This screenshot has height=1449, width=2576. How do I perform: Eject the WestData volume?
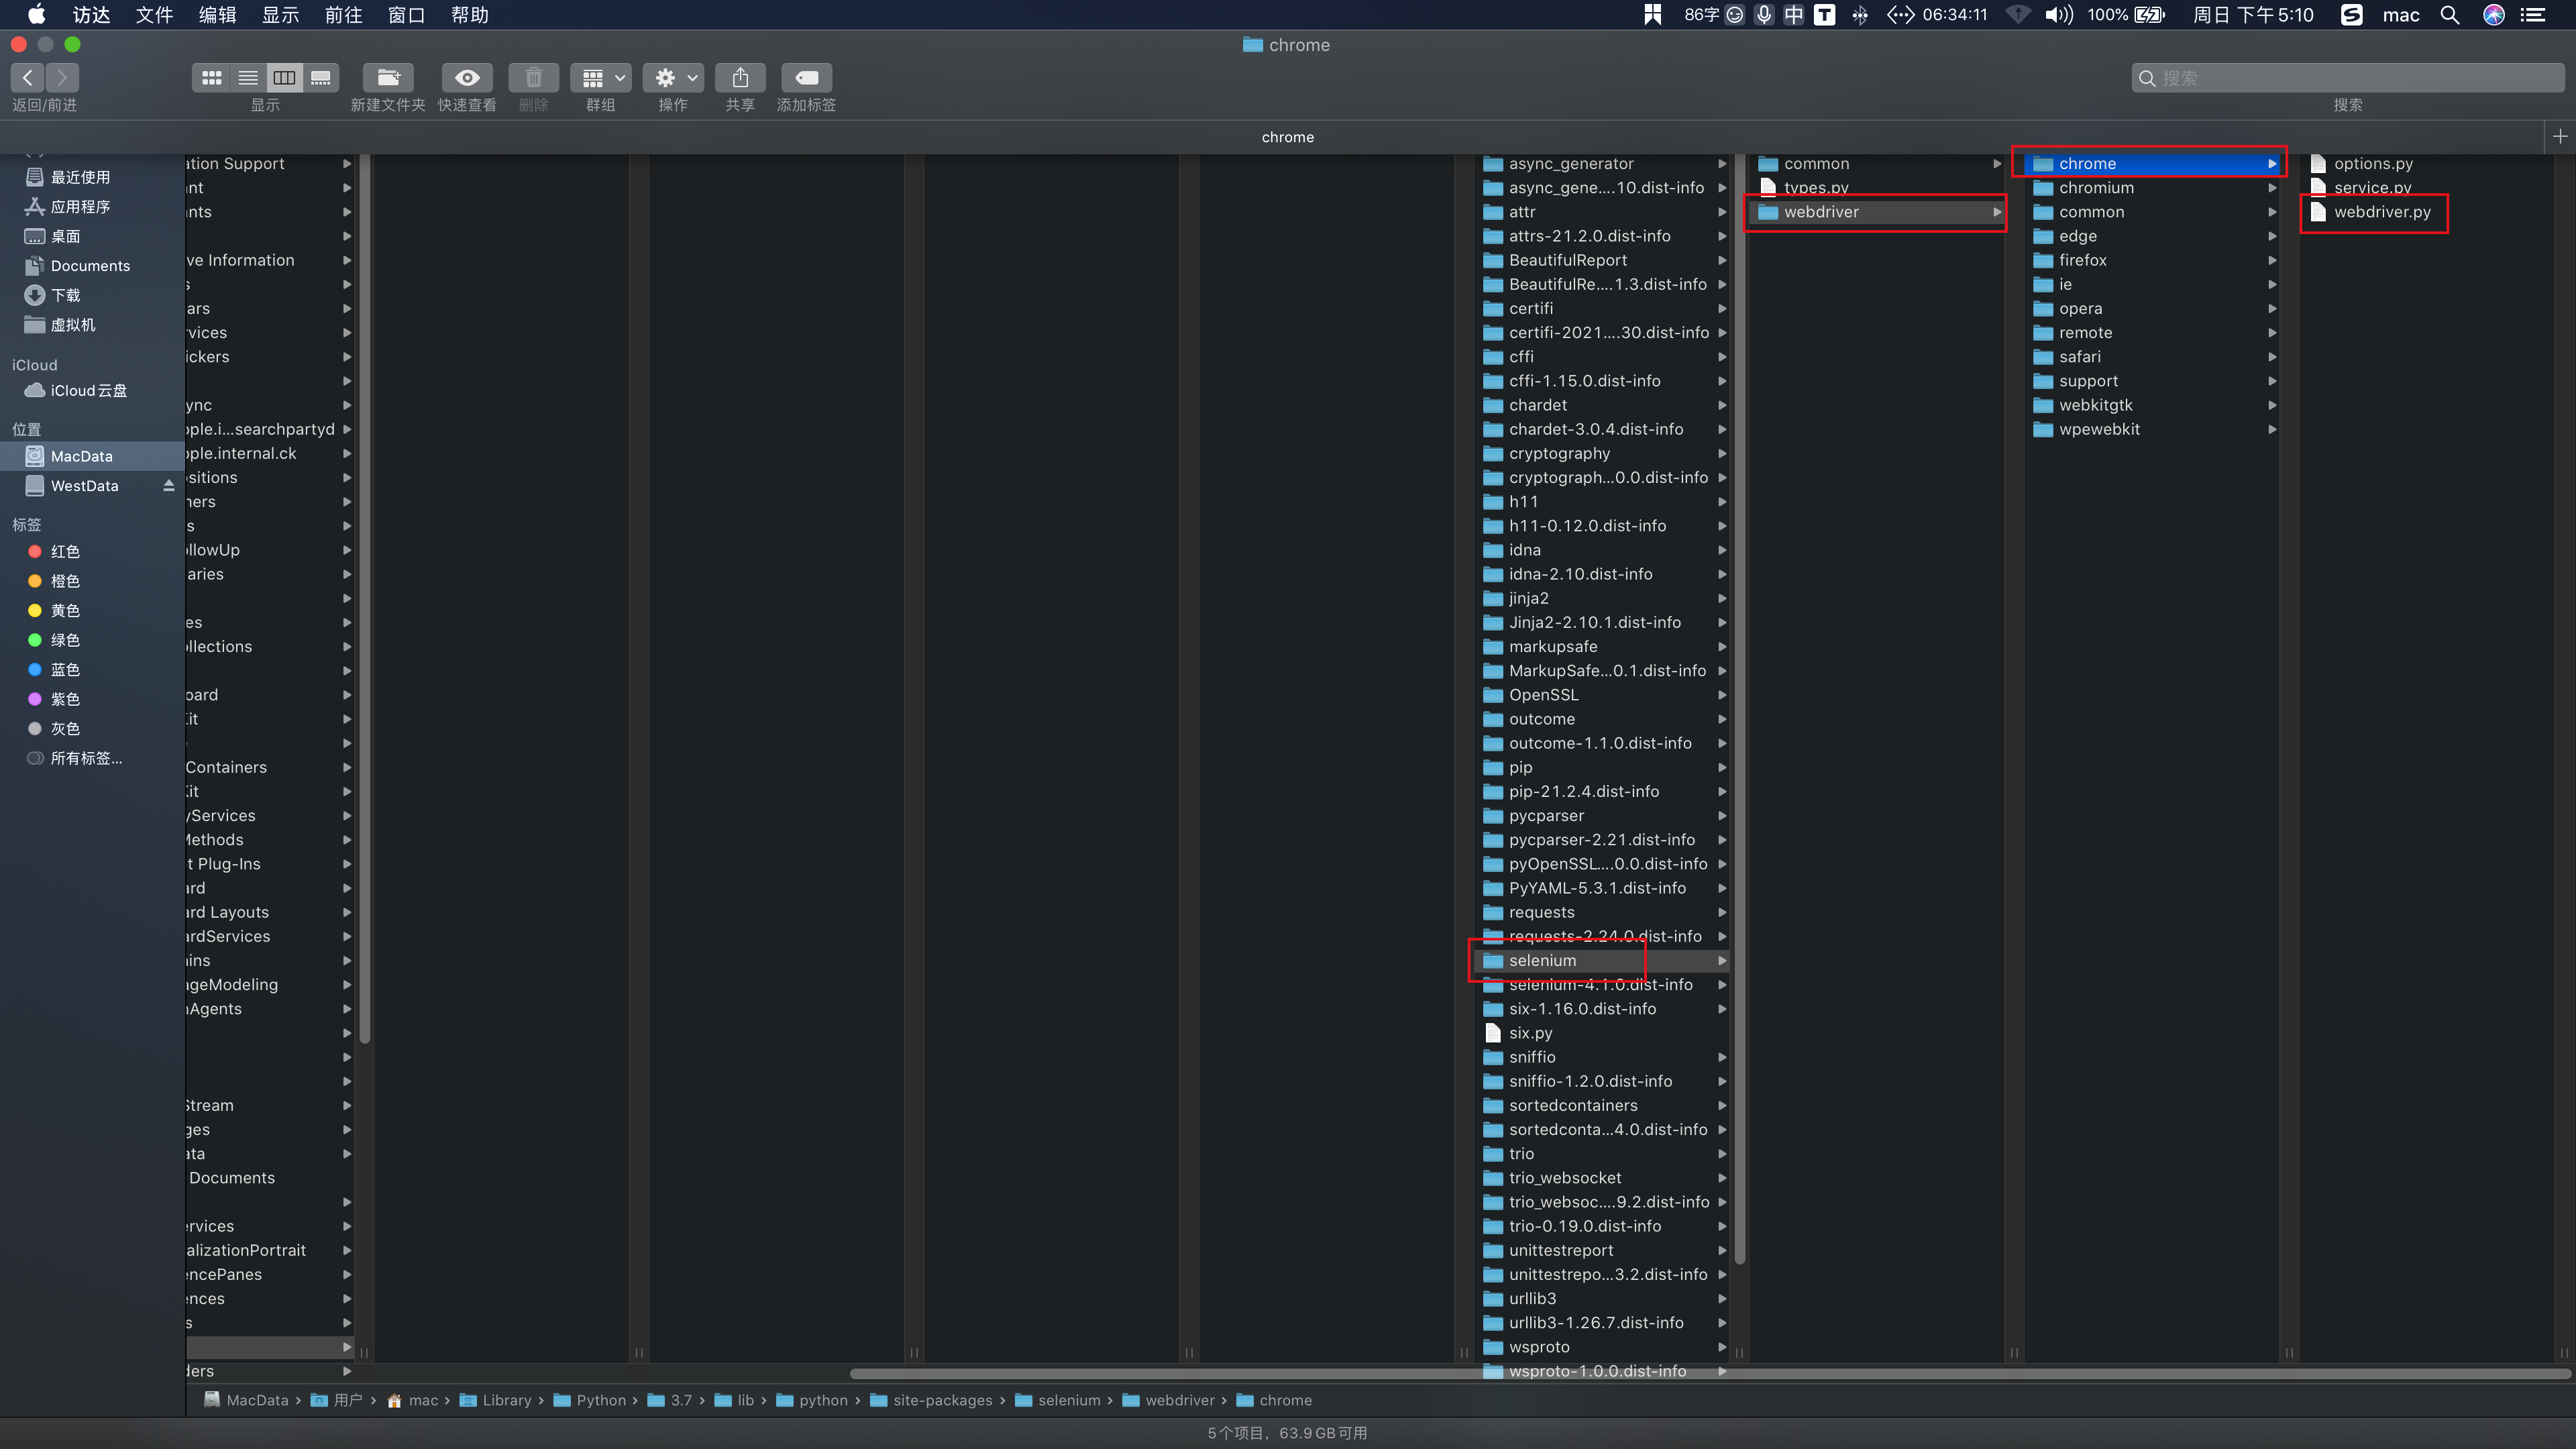168,486
